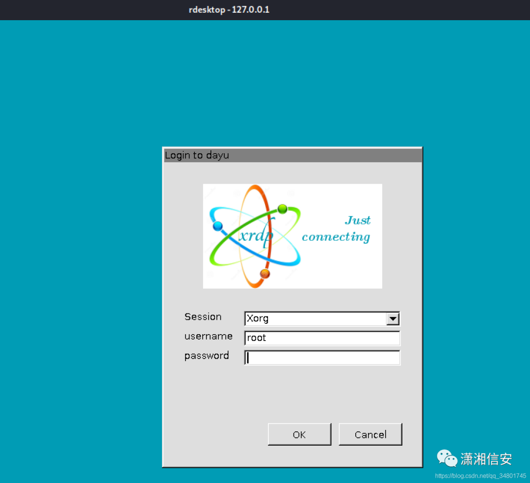The width and height of the screenshot is (530, 483).
Task: Click the xrdp logo image
Action: (x=292, y=236)
